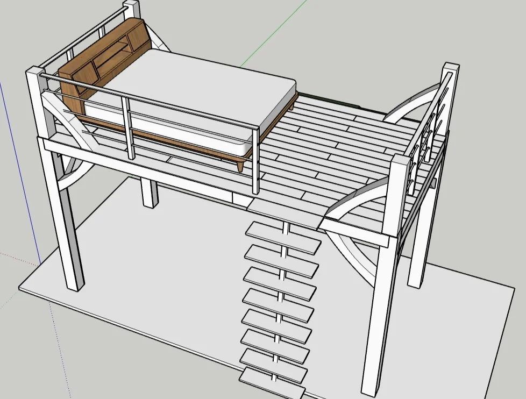Click the green axis line
526x399 pixels.
point(273,32)
